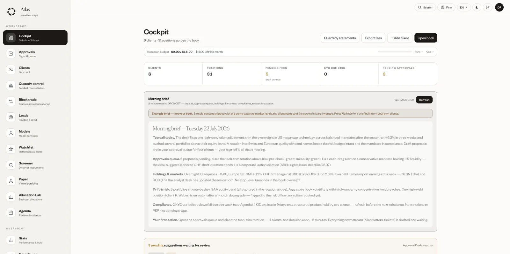Open Leads using its target icon

pyautogui.click(x=11, y=117)
